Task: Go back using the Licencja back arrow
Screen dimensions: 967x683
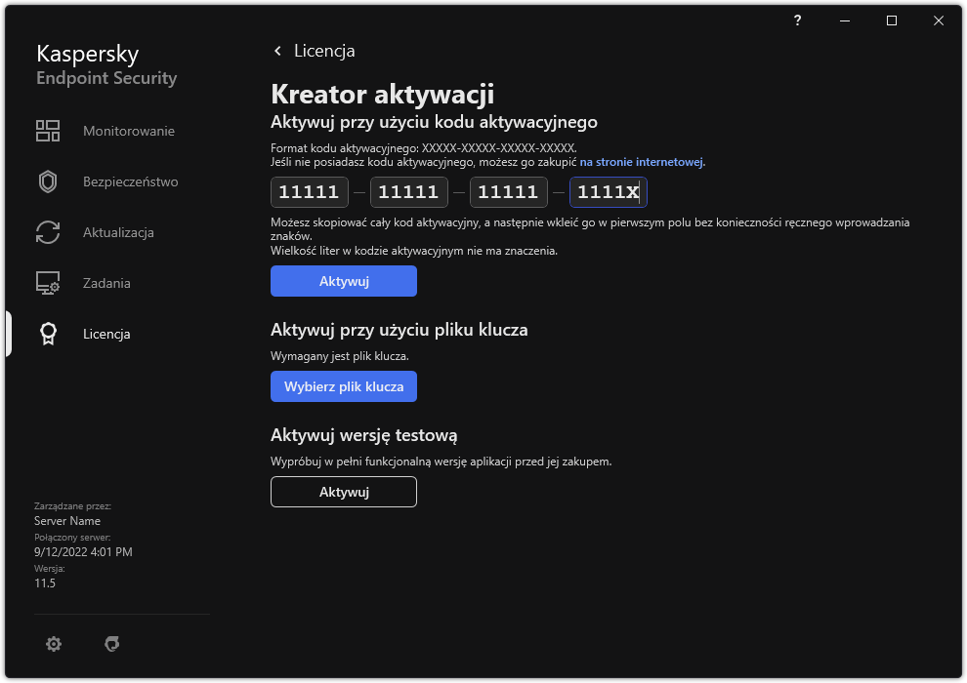Action: (278, 50)
